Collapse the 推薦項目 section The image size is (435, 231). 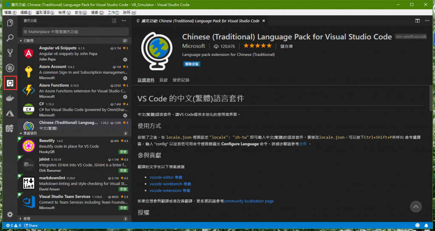coord(74,134)
